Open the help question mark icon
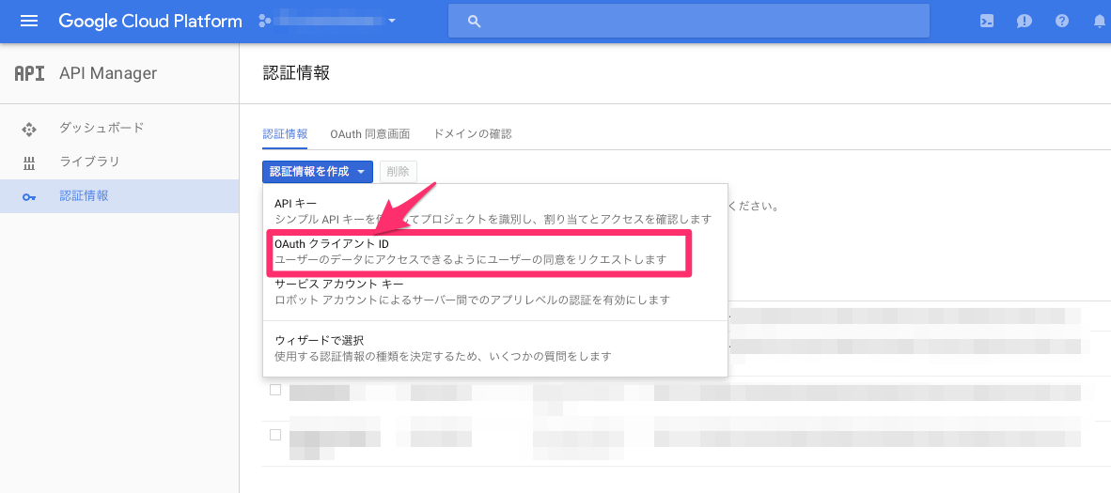This screenshot has width=1111, height=493. tap(1061, 21)
